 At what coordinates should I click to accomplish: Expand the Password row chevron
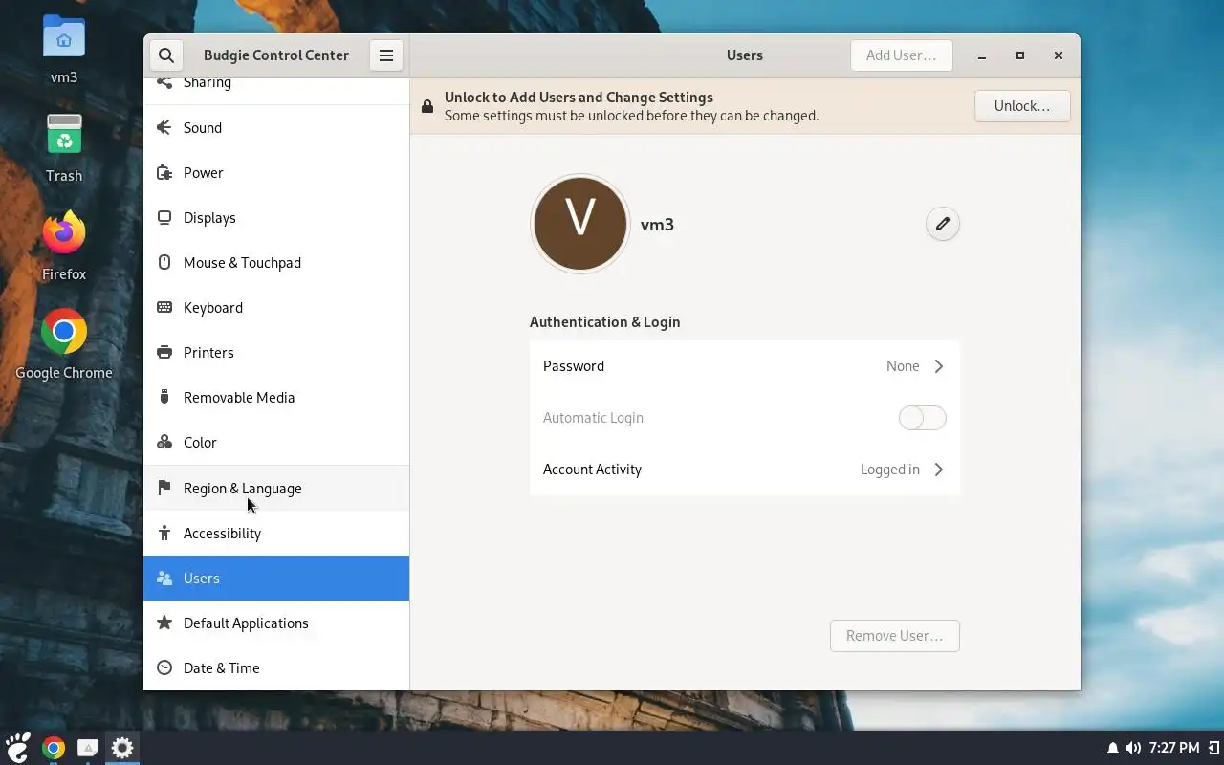[939, 366]
